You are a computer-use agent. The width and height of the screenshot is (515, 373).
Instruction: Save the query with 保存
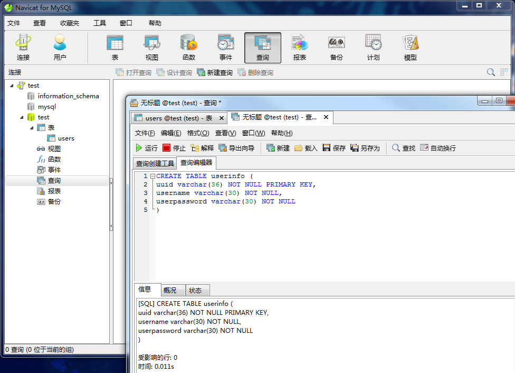click(334, 148)
